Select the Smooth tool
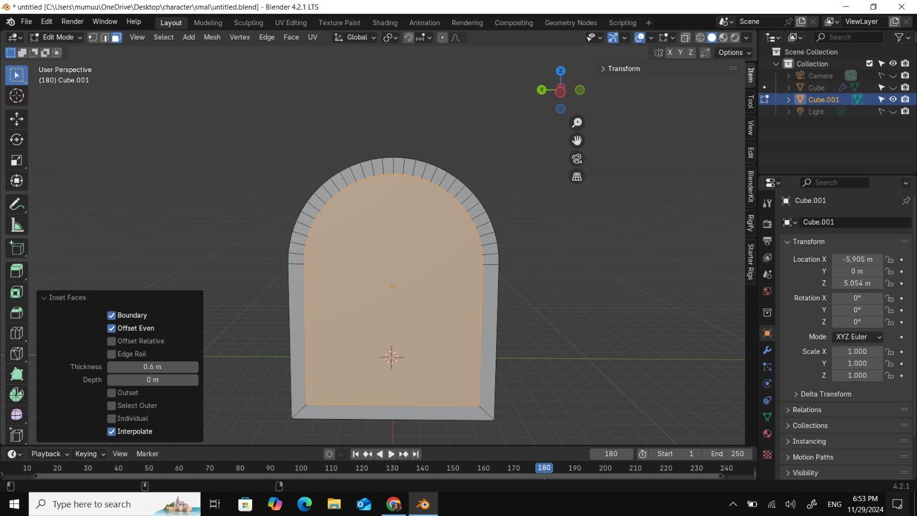The height and width of the screenshot is (516, 917). point(17,415)
